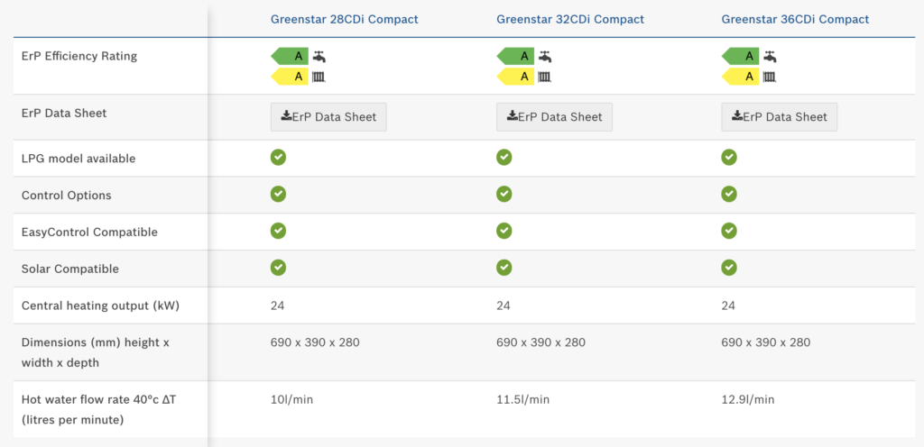Click Control Options checkmark for 36CDi
The width and height of the screenshot is (924, 447).
coord(729,194)
